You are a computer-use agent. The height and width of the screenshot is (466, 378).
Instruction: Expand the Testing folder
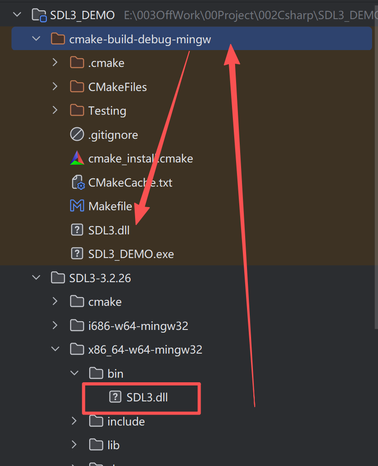tap(55, 110)
